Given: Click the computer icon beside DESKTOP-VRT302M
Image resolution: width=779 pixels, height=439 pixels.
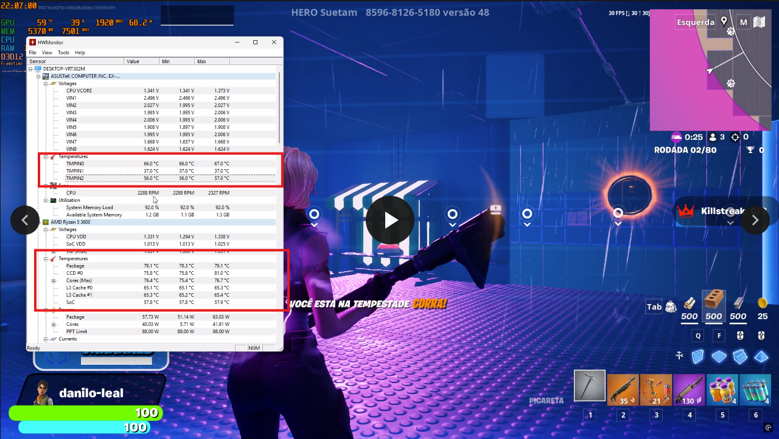Looking at the screenshot, I should (38, 69).
